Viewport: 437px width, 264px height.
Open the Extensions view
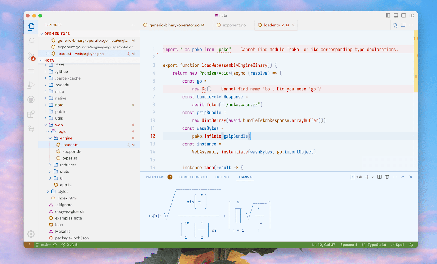point(31,114)
